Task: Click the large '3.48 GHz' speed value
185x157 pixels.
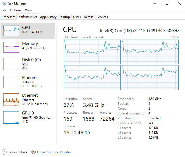Action: 94,105
